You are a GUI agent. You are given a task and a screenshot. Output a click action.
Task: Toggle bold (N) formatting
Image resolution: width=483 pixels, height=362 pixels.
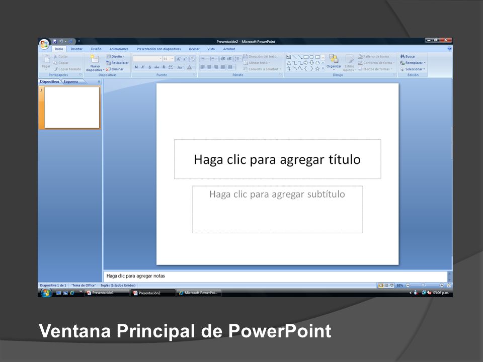click(136, 67)
